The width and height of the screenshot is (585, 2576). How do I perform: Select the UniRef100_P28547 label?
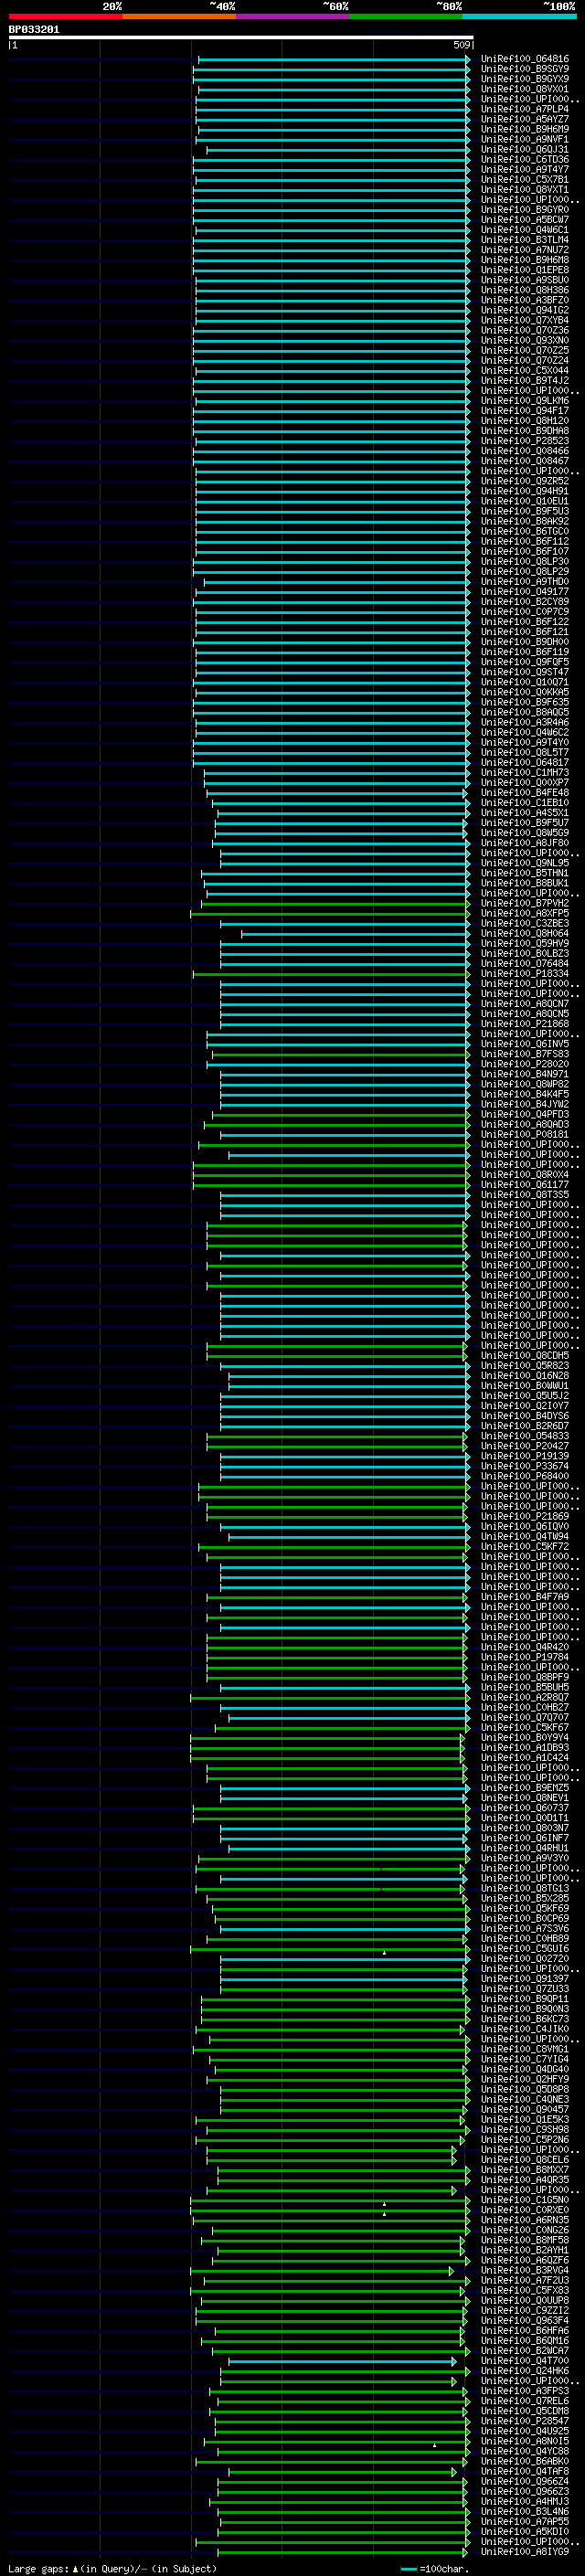(x=525, y=2421)
